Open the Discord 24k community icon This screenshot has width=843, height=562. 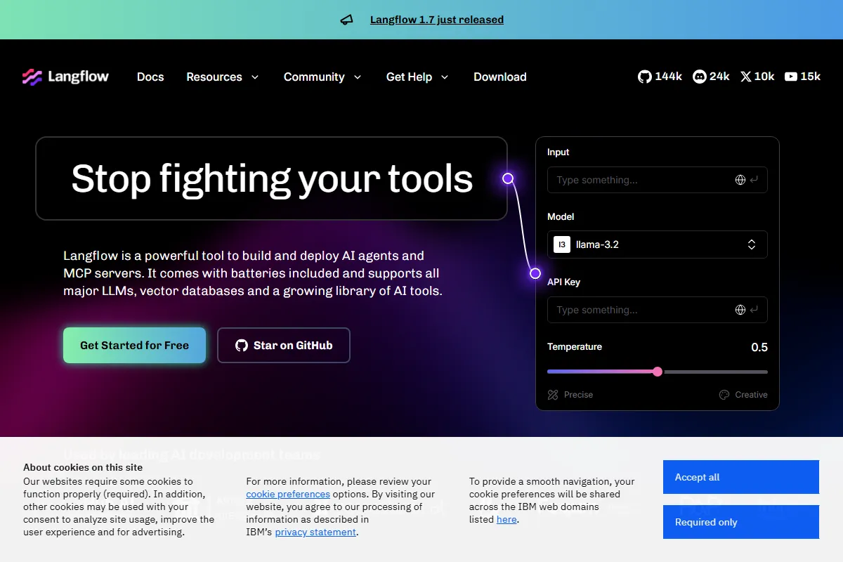click(x=699, y=77)
